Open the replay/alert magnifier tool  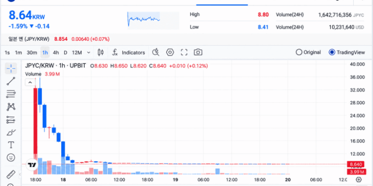click(x=156, y=52)
